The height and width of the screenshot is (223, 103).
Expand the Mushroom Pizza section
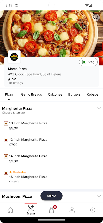tap(99, 197)
